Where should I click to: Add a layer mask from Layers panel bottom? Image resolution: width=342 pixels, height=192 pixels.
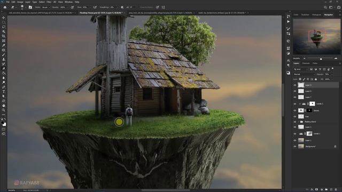click(x=317, y=190)
